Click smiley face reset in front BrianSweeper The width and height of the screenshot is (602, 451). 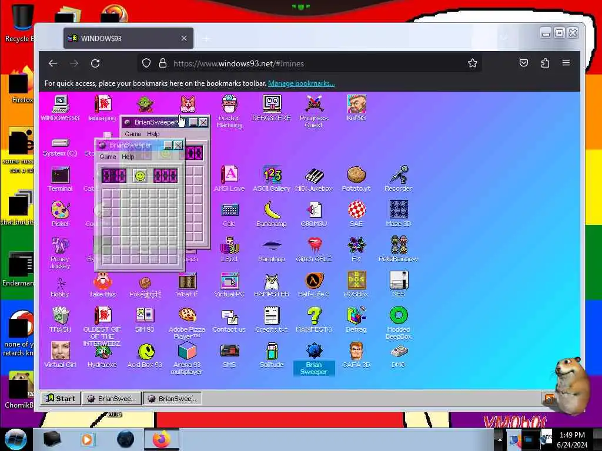pos(140,176)
